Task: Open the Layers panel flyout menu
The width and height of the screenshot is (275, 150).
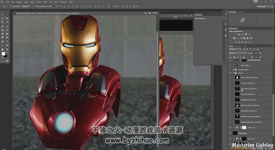Action: pos(273,46)
